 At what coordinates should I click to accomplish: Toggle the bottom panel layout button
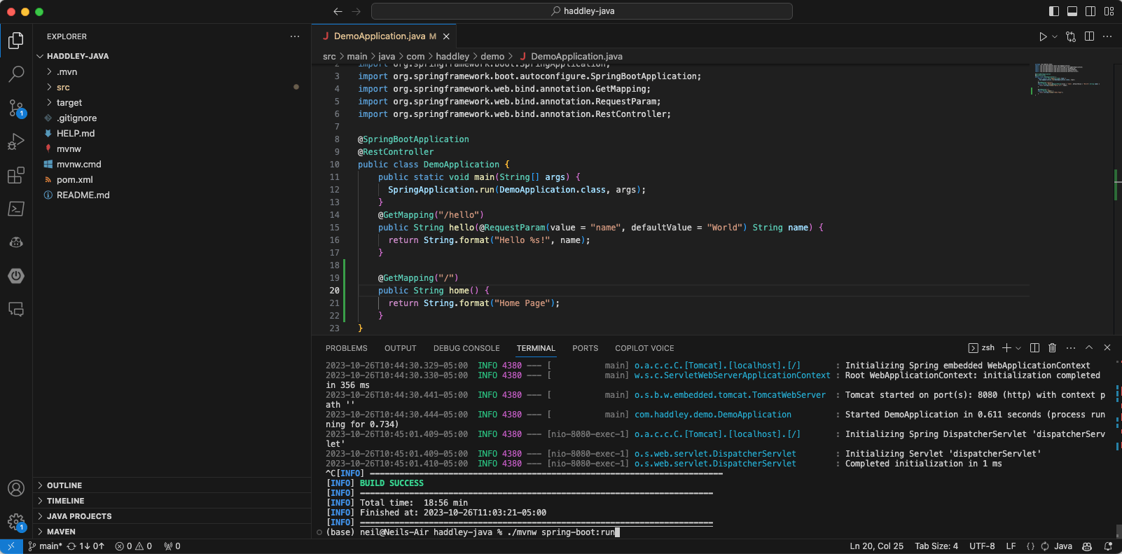(x=1072, y=11)
